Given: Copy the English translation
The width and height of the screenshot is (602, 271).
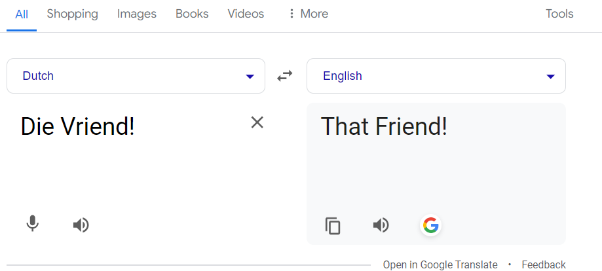Looking at the screenshot, I should pyautogui.click(x=333, y=226).
